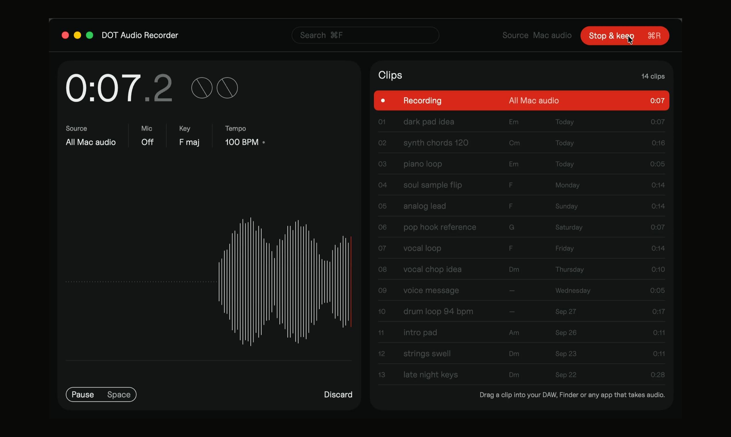Select clip 08 vocal chop idea
This screenshot has width=731, height=437.
(x=521, y=269)
